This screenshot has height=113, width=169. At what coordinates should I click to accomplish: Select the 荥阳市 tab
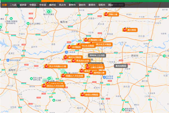pos(102,5)
